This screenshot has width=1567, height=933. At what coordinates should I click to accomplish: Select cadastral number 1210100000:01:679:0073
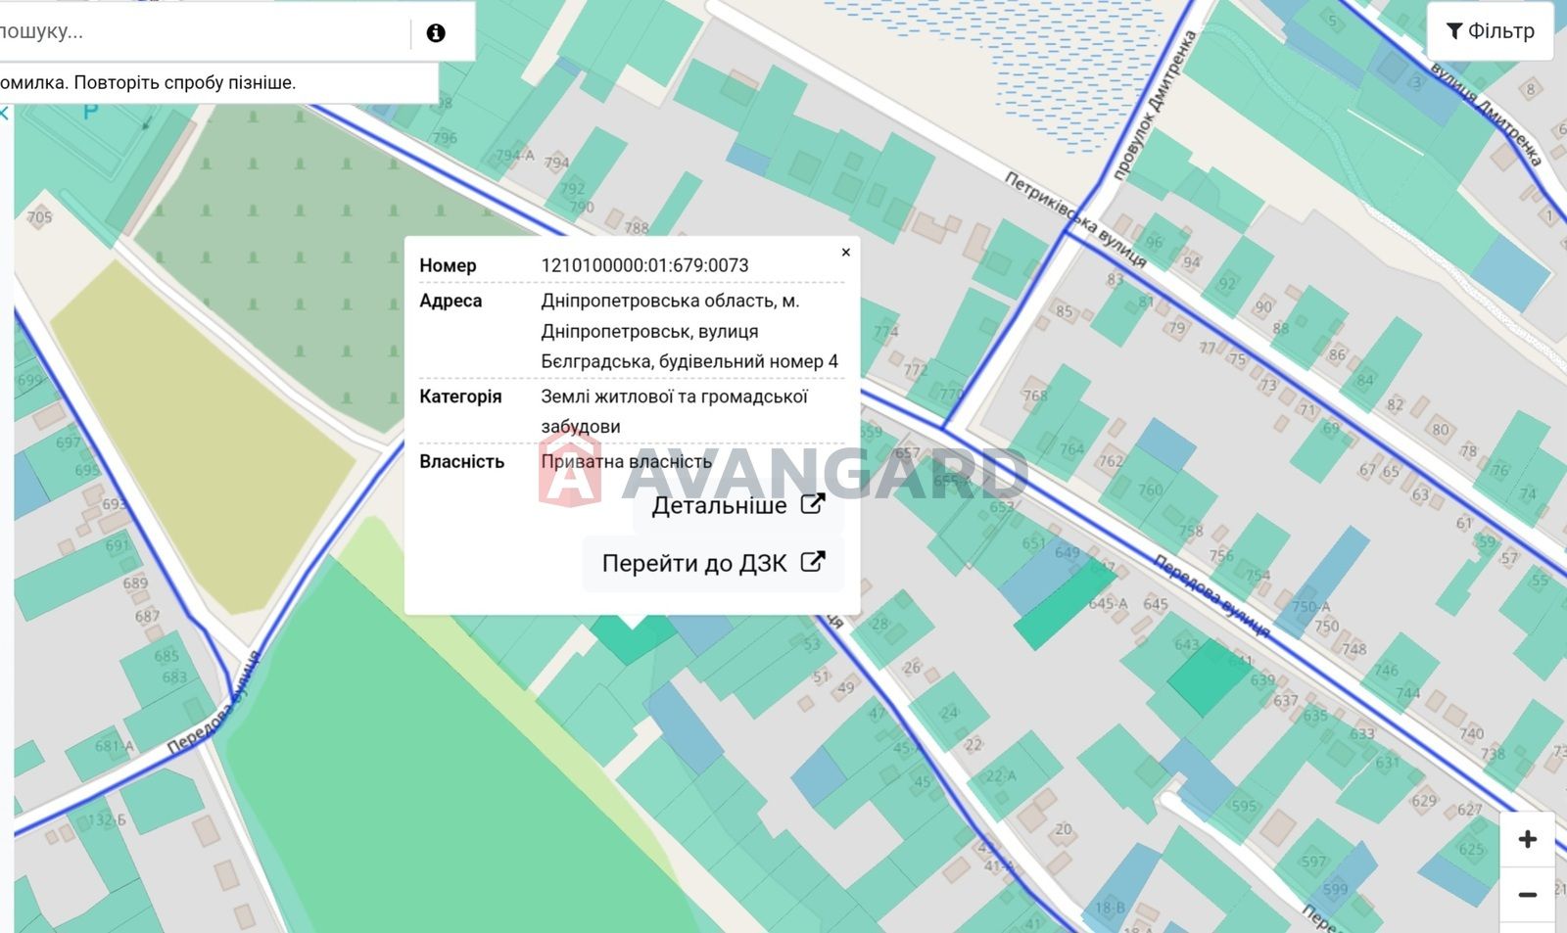(x=644, y=265)
